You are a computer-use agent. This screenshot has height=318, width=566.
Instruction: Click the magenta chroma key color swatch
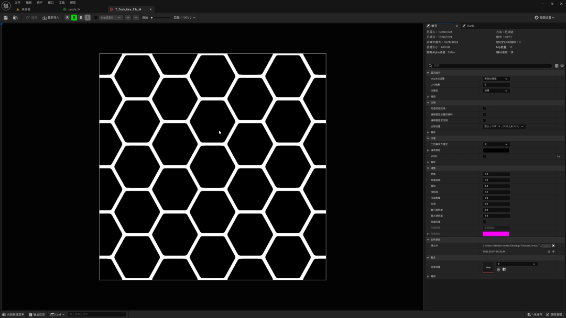tap(496, 234)
